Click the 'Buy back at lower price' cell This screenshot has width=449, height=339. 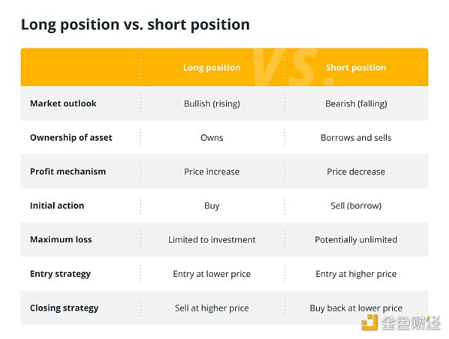coord(356,308)
